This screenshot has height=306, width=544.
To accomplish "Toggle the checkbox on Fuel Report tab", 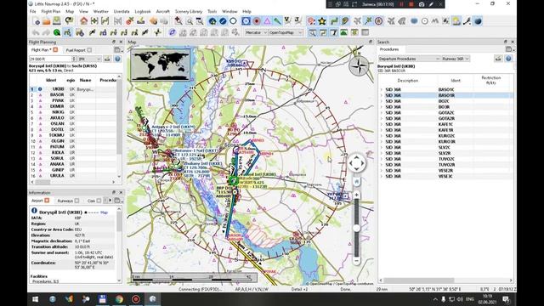I will point(89,50).
